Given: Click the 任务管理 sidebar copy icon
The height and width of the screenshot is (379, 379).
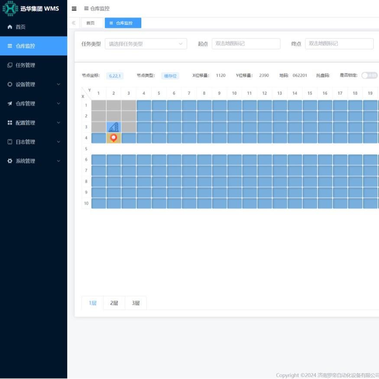Looking at the screenshot, I should click(10, 65).
